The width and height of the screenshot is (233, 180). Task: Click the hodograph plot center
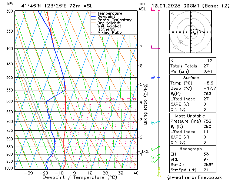pyautogui.click(x=191, y=32)
